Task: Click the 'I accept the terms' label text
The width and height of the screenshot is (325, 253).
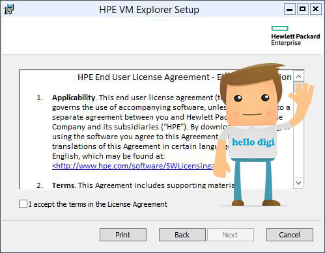Action: click(98, 204)
